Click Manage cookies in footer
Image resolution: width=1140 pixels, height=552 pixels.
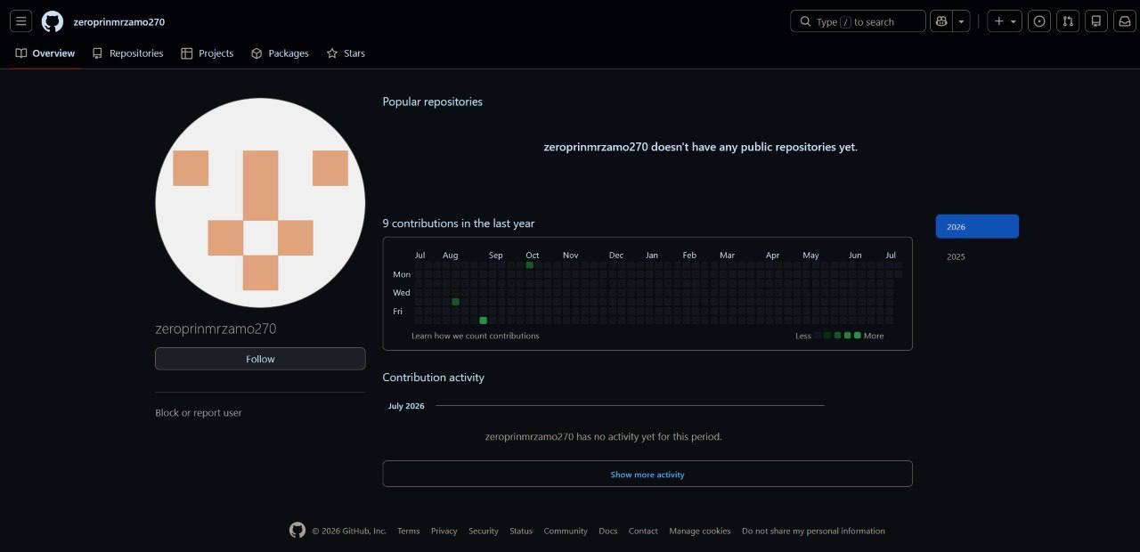coord(700,531)
